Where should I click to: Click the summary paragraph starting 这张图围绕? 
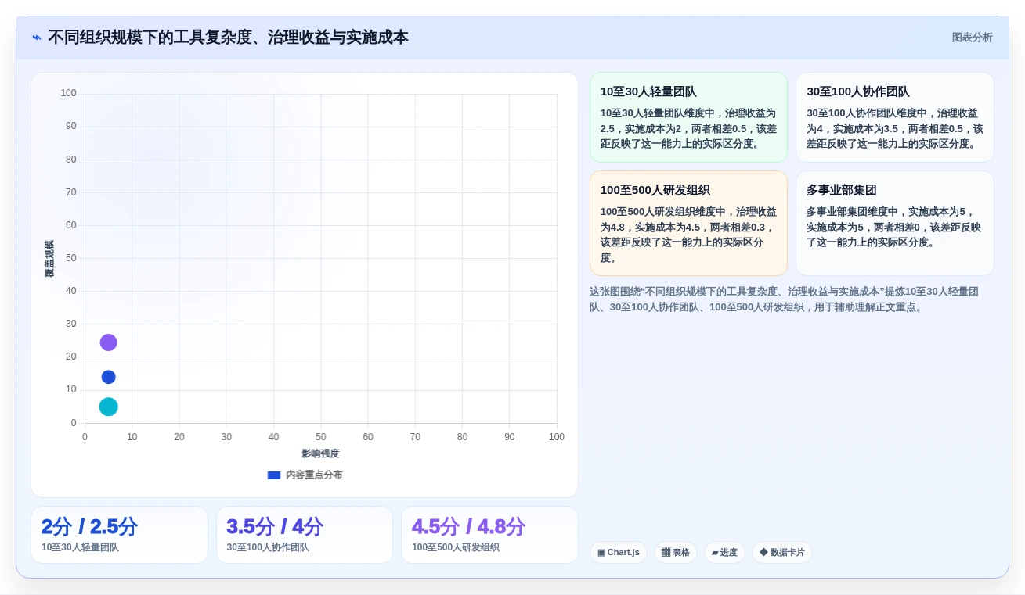tap(784, 299)
